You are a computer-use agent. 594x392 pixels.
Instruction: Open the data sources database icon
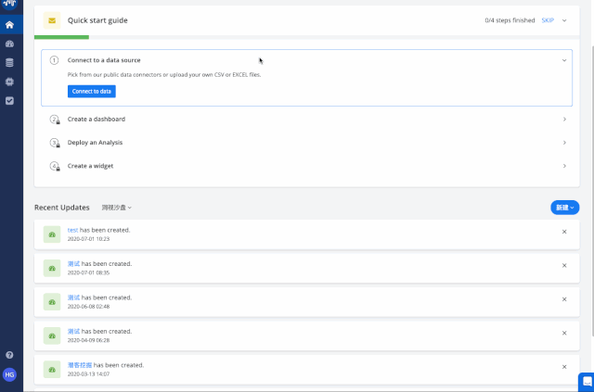pyautogui.click(x=9, y=63)
